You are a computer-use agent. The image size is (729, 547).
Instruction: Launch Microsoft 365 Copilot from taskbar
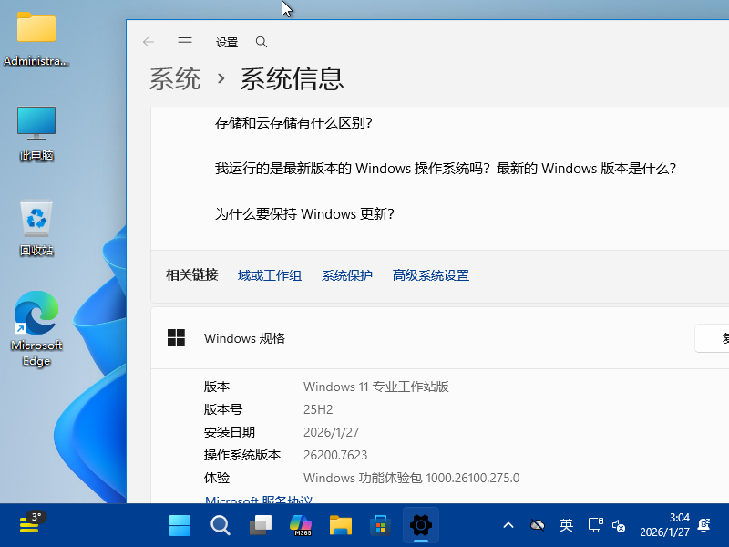[301, 525]
